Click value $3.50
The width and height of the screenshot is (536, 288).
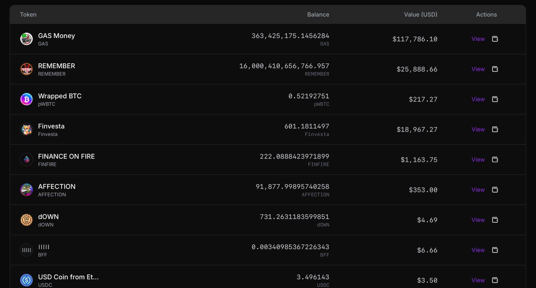tap(428, 280)
